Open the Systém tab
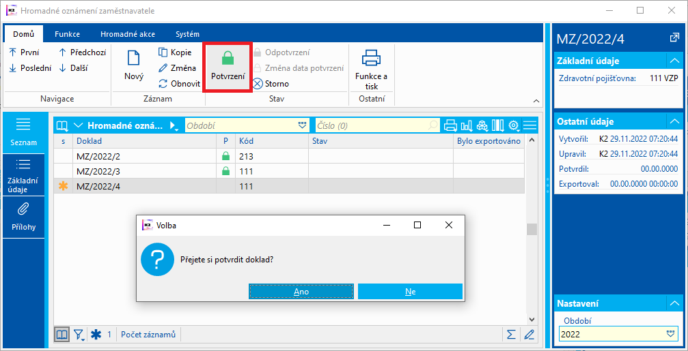Screen dimensions: 688x351 (187, 33)
